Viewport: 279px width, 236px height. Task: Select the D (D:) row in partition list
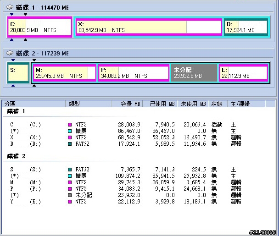tap(125, 144)
